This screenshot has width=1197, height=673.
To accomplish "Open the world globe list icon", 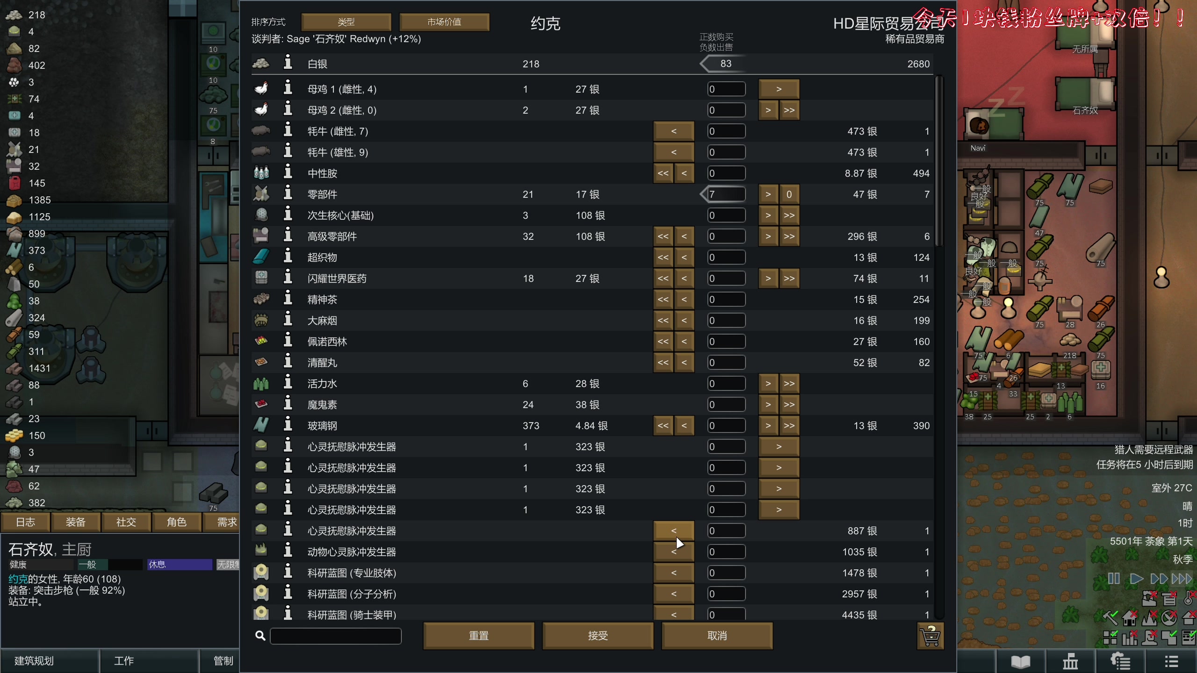I will point(1120,661).
